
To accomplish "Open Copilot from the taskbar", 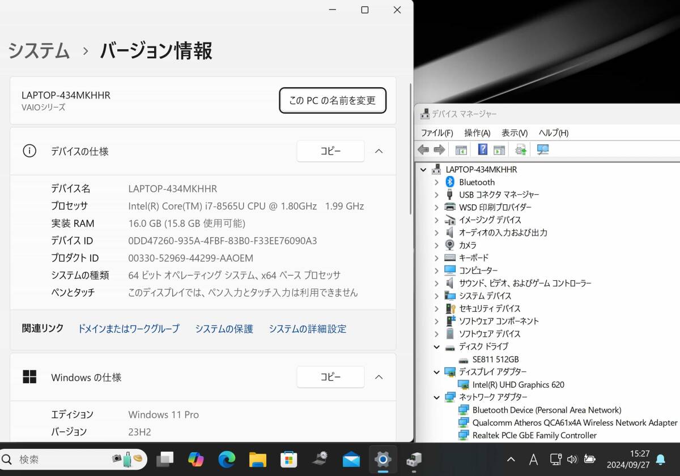I will (196, 460).
